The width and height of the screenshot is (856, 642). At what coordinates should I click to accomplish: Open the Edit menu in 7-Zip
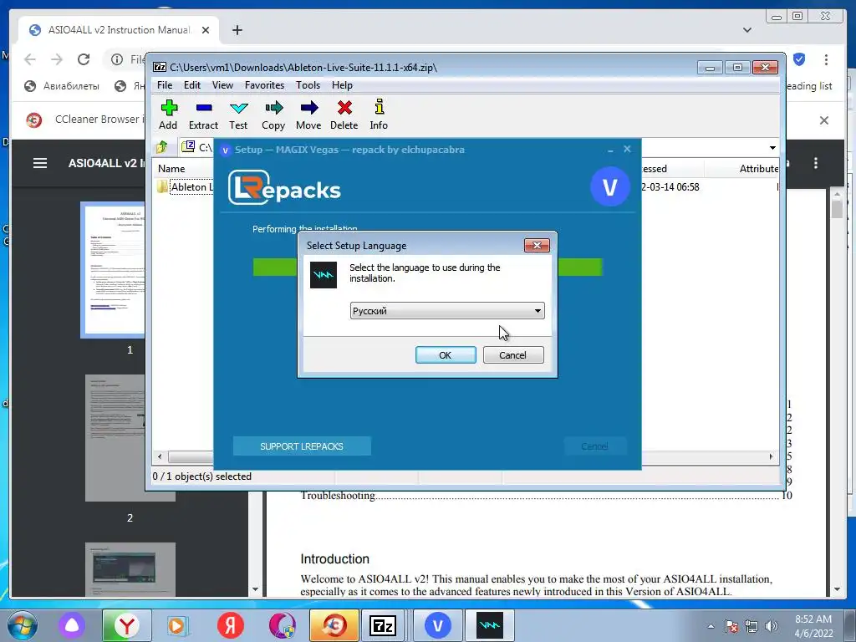pos(191,85)
